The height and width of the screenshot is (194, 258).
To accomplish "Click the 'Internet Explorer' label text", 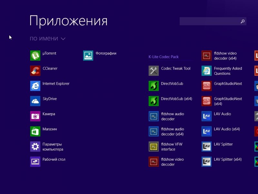I will 56,84.
